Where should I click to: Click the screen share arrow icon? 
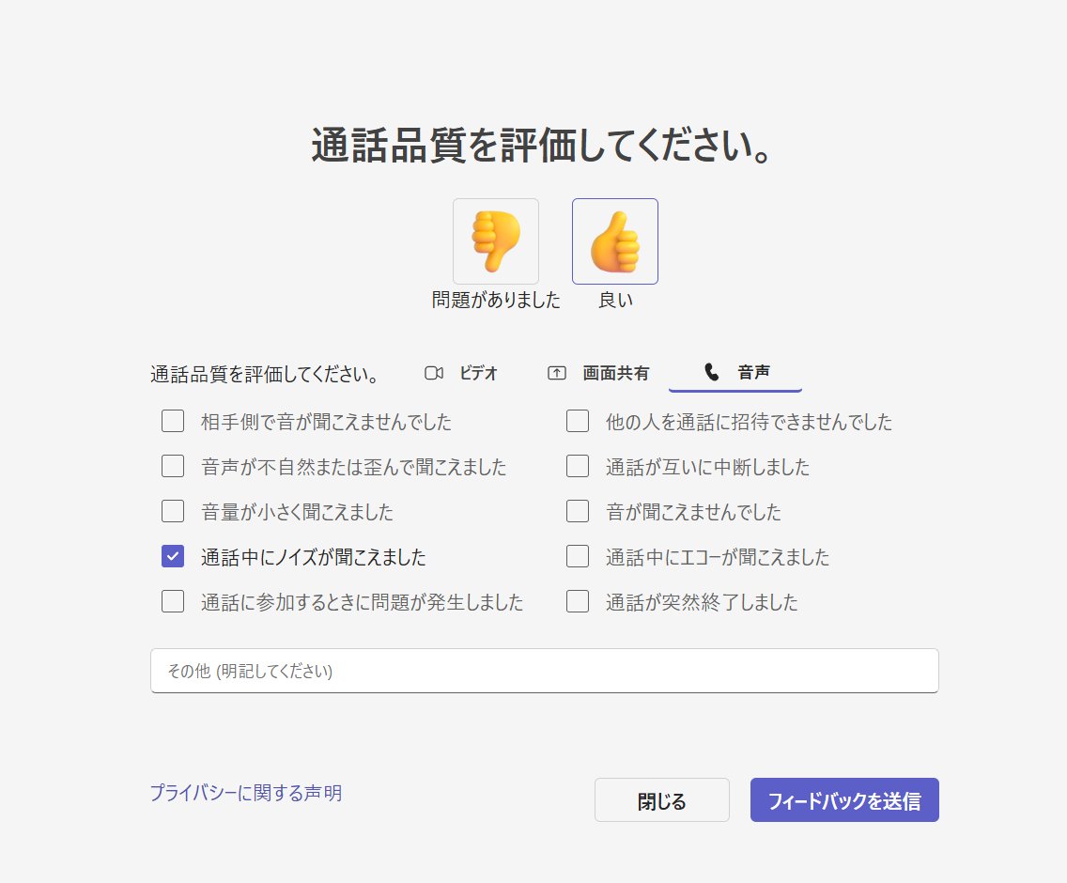[x=555, y=372]
